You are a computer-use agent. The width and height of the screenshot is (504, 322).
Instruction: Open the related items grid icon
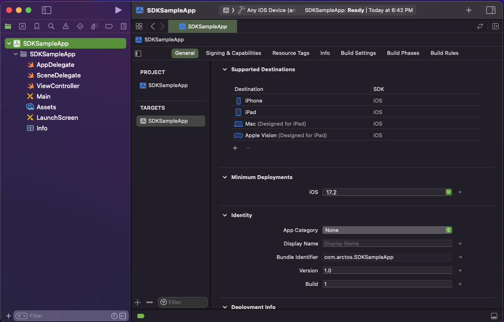[139, 26]
